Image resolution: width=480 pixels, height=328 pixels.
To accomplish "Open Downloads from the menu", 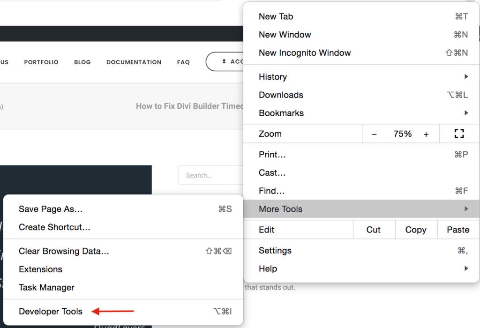I will pos(361,95).
